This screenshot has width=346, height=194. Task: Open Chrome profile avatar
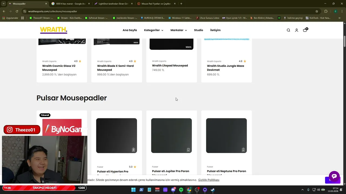(335, 11)
